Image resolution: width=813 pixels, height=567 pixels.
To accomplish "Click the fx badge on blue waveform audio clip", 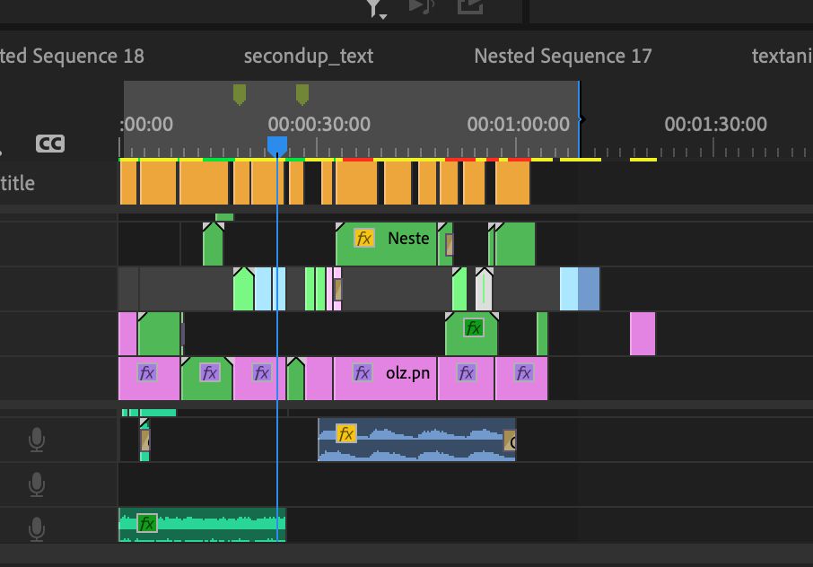I will (345, 433).
